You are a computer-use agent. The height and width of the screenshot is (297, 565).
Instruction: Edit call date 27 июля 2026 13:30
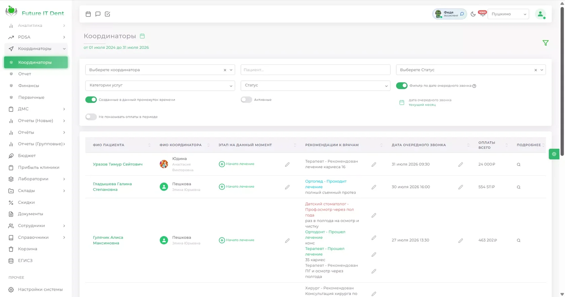coord(460,240)
